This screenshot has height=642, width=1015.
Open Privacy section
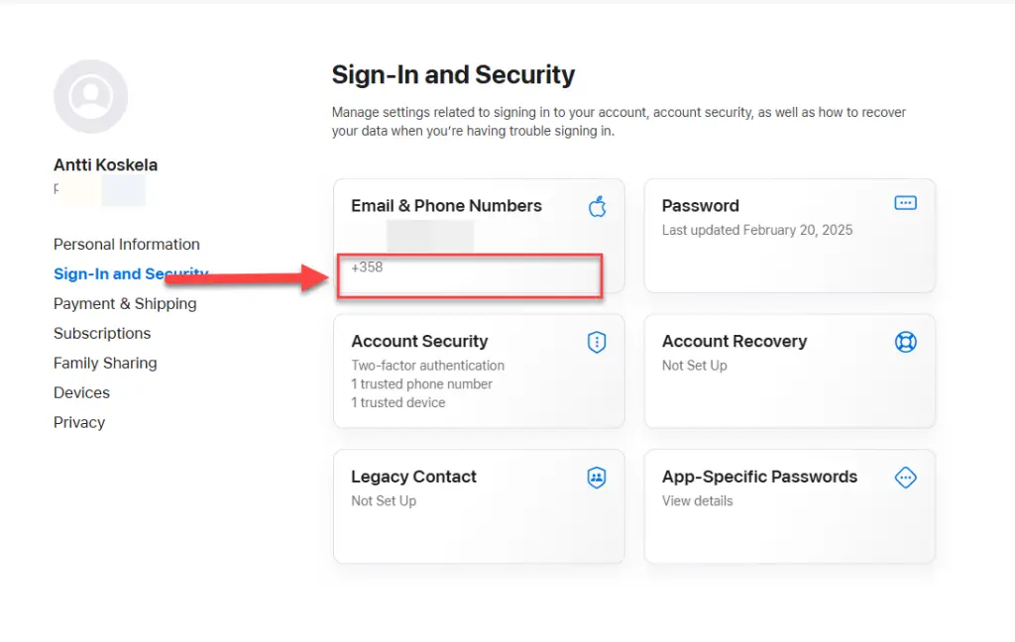click(x=79, y=423)
